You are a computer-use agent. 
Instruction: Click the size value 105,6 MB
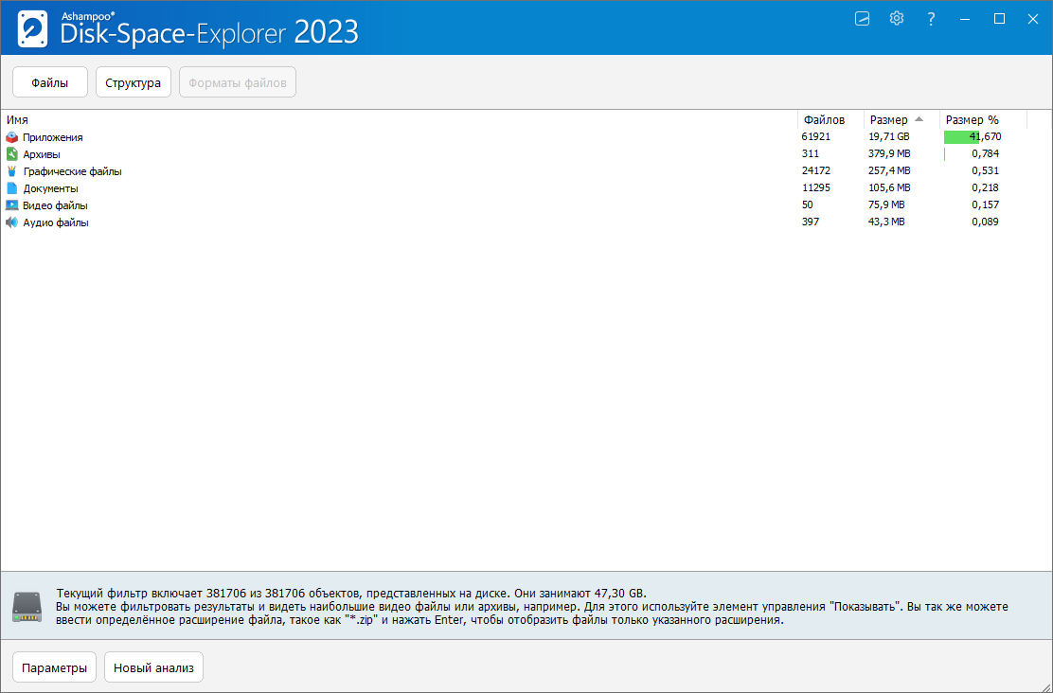[889, 188]
